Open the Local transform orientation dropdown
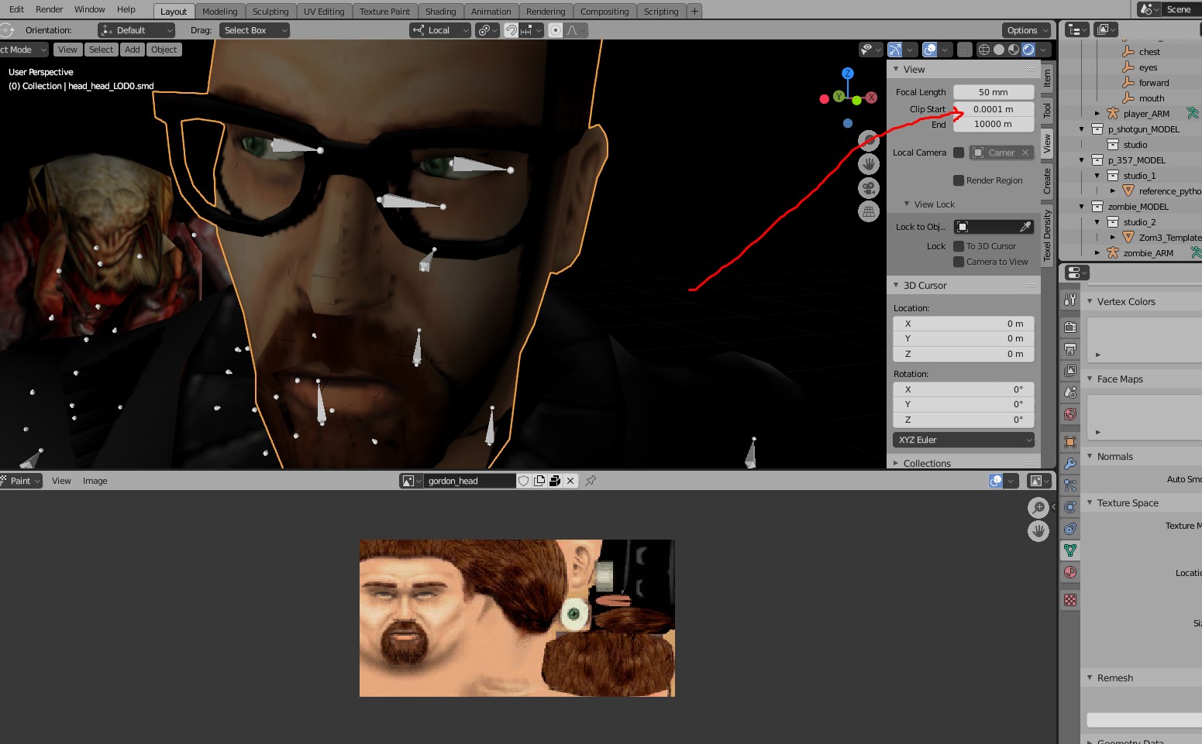The image size is (1202, 744). tap(440, 30)
